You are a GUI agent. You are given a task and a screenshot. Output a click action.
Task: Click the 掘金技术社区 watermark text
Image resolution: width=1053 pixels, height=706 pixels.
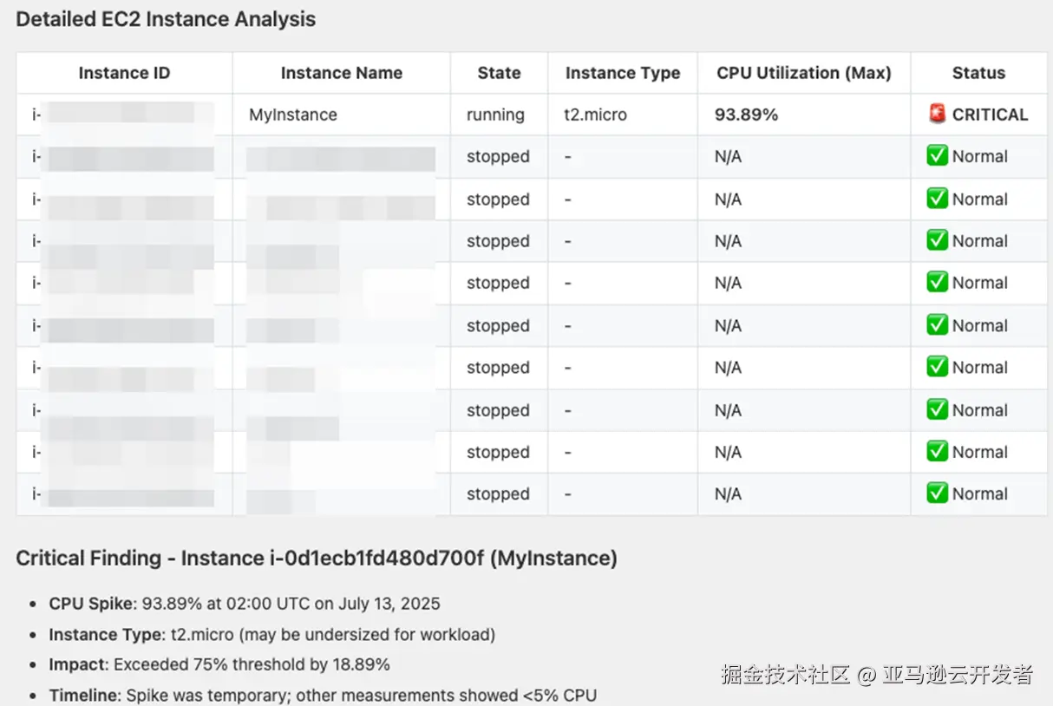[785, 675]
